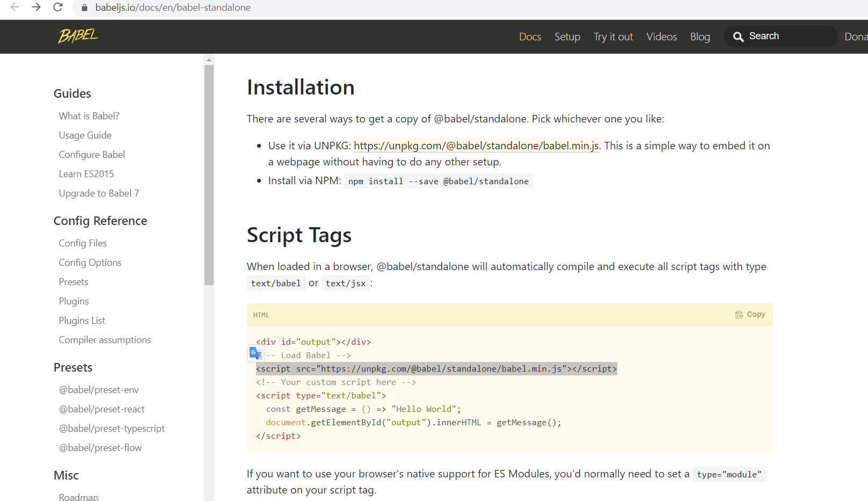Click the sidebar scroll-up arrow
Viewport: 868px width, 501px height.
coord(209,60)
